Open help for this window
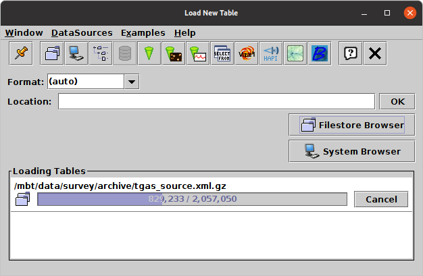Image resolution: width=423 pixels, height=276 pixels. (x=350, y=53)
